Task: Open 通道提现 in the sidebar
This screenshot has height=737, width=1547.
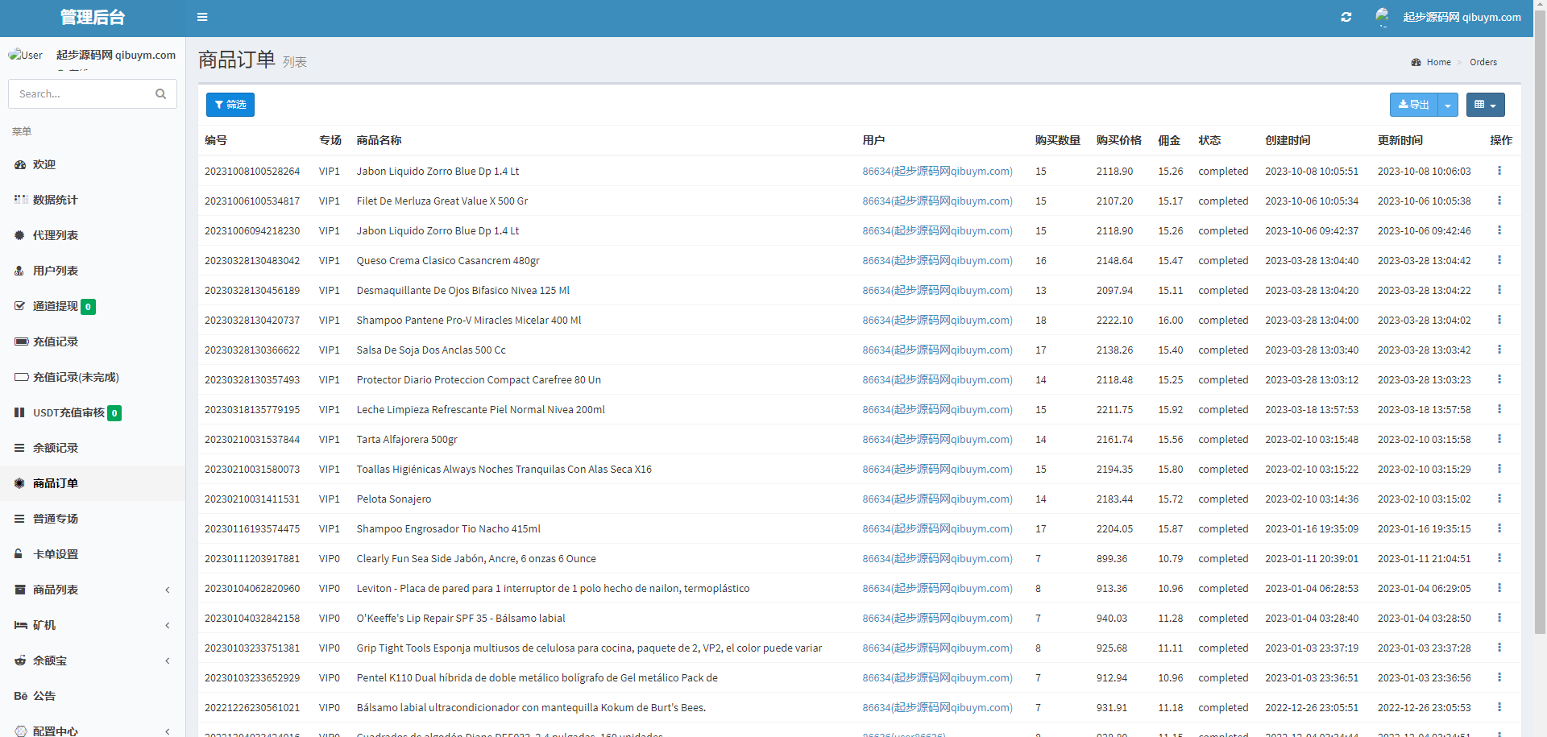Action: click(55, 306)
